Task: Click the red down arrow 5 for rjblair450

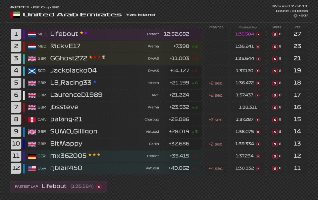Action: 195,168
